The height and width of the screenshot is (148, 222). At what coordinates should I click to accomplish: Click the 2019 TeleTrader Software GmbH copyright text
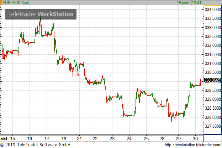pyautogui.click(x=35, y=145)
